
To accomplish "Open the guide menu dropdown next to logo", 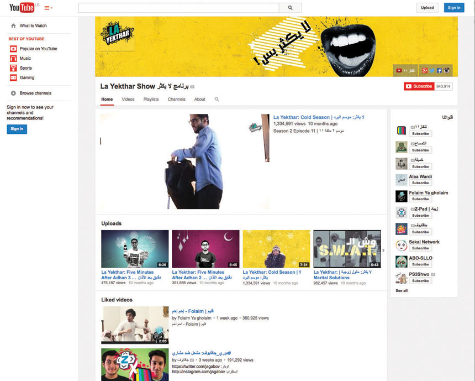I will click(48, 8).
